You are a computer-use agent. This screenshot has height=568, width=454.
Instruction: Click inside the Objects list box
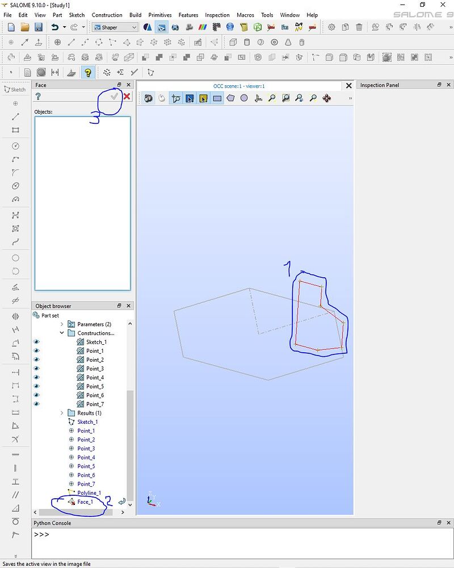pyautogui.click(x=82, y=203)
